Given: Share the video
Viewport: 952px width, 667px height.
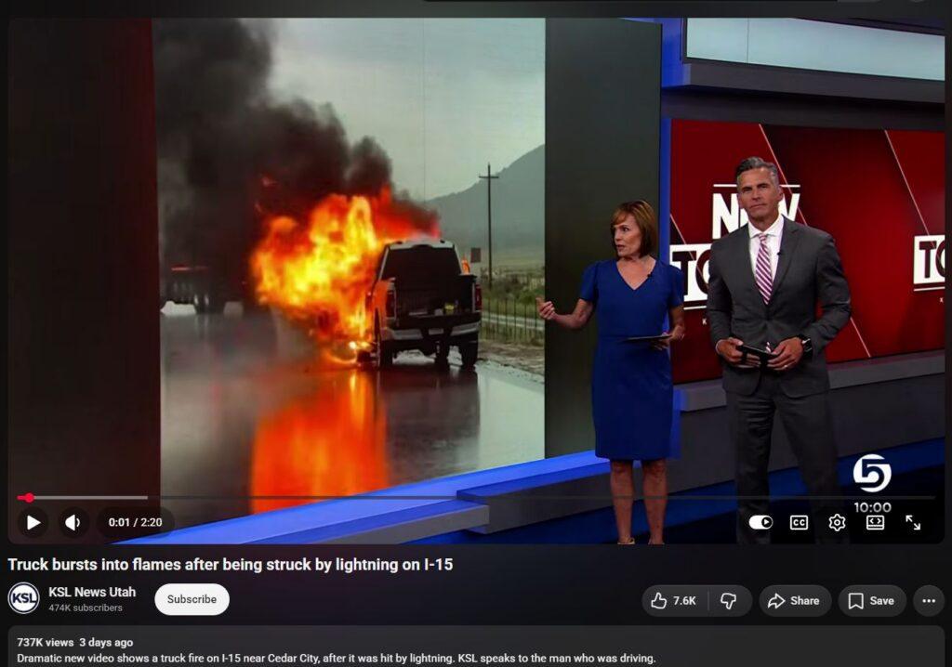Looking at the screenshot, I should (794, 601).
